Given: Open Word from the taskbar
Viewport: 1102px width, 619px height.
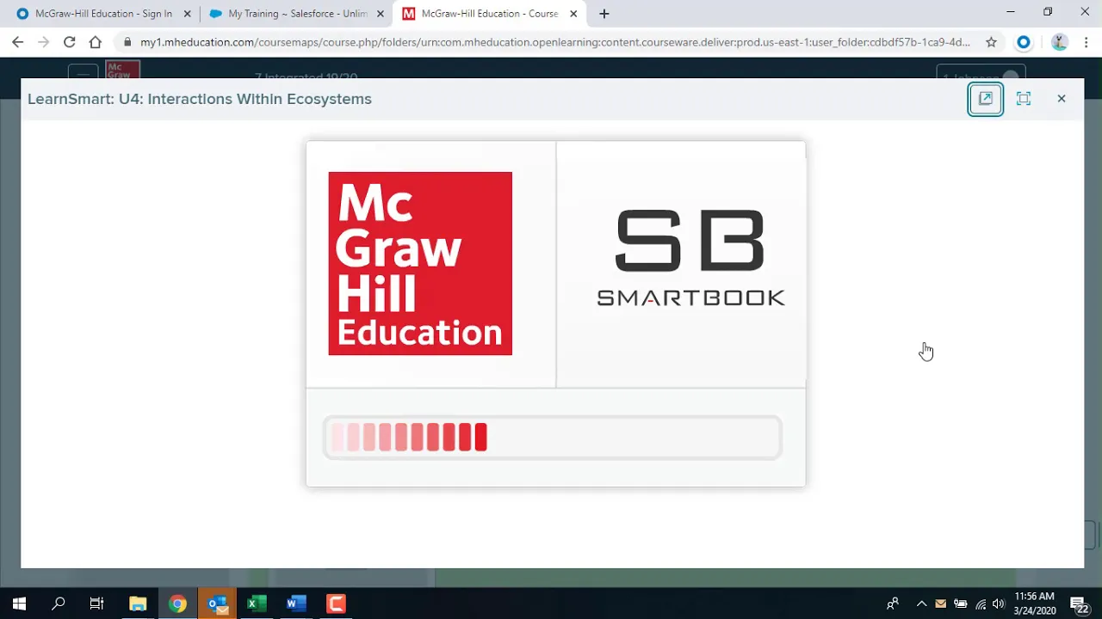Looking at the screenshot, I should (x=296, y=604).
